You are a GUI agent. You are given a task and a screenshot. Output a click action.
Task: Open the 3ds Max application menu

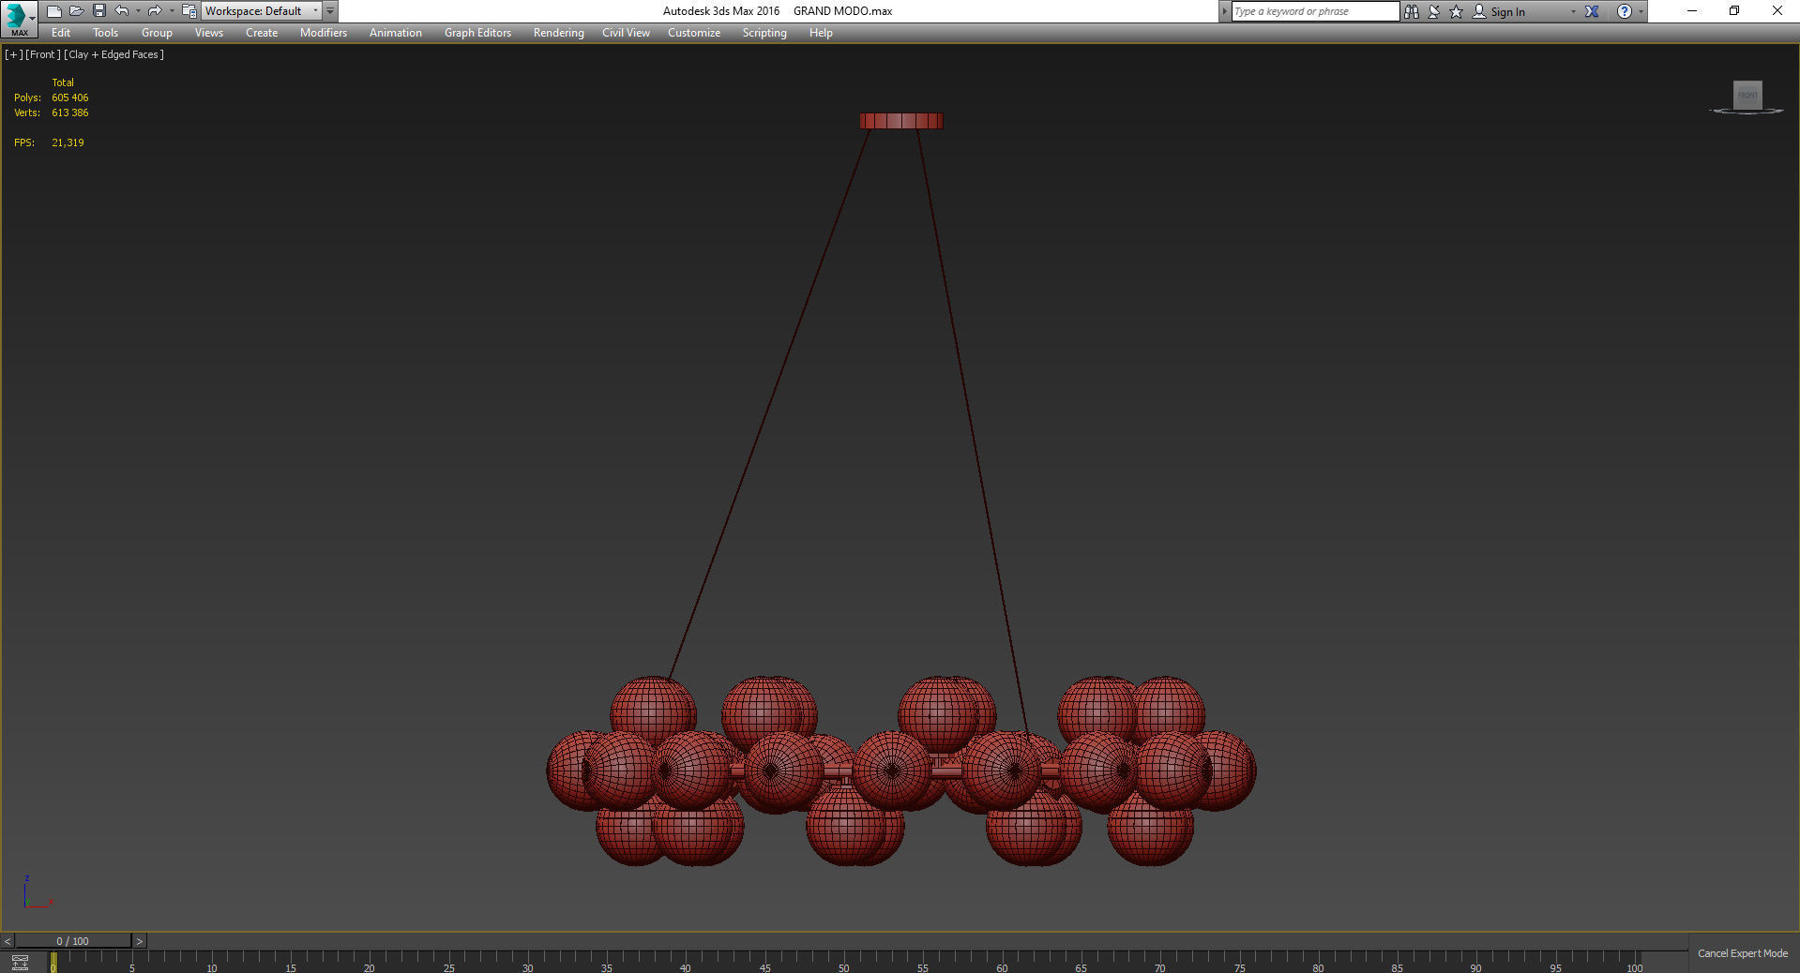click(19, 19)
